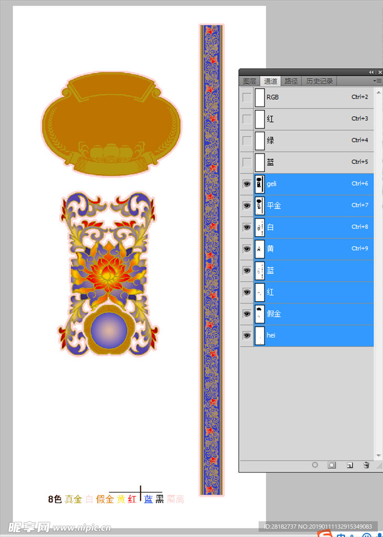The width and height of the screenshot is (383, 537).
Task: Click the vertical blue border strip
Action: click(x=211, y=260)
